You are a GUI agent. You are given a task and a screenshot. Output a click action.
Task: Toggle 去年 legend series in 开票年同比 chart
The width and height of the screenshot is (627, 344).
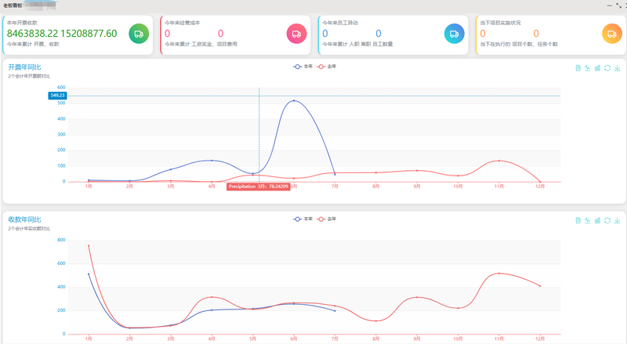point(326,67)
